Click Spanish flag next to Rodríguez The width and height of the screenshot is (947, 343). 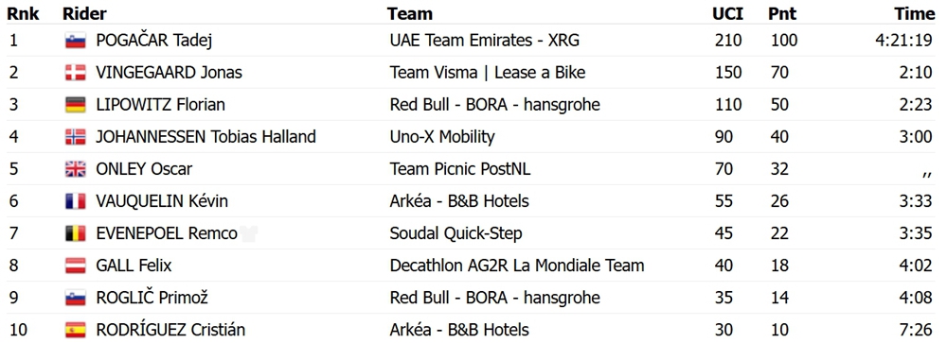76,331
